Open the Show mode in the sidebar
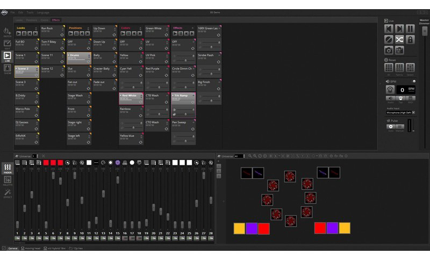 point(8,69)
